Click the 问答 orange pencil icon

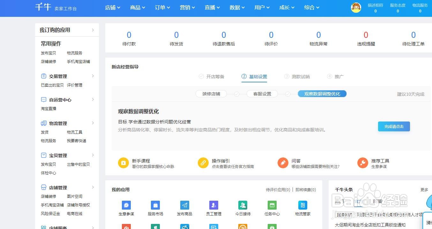click(283, 163)
